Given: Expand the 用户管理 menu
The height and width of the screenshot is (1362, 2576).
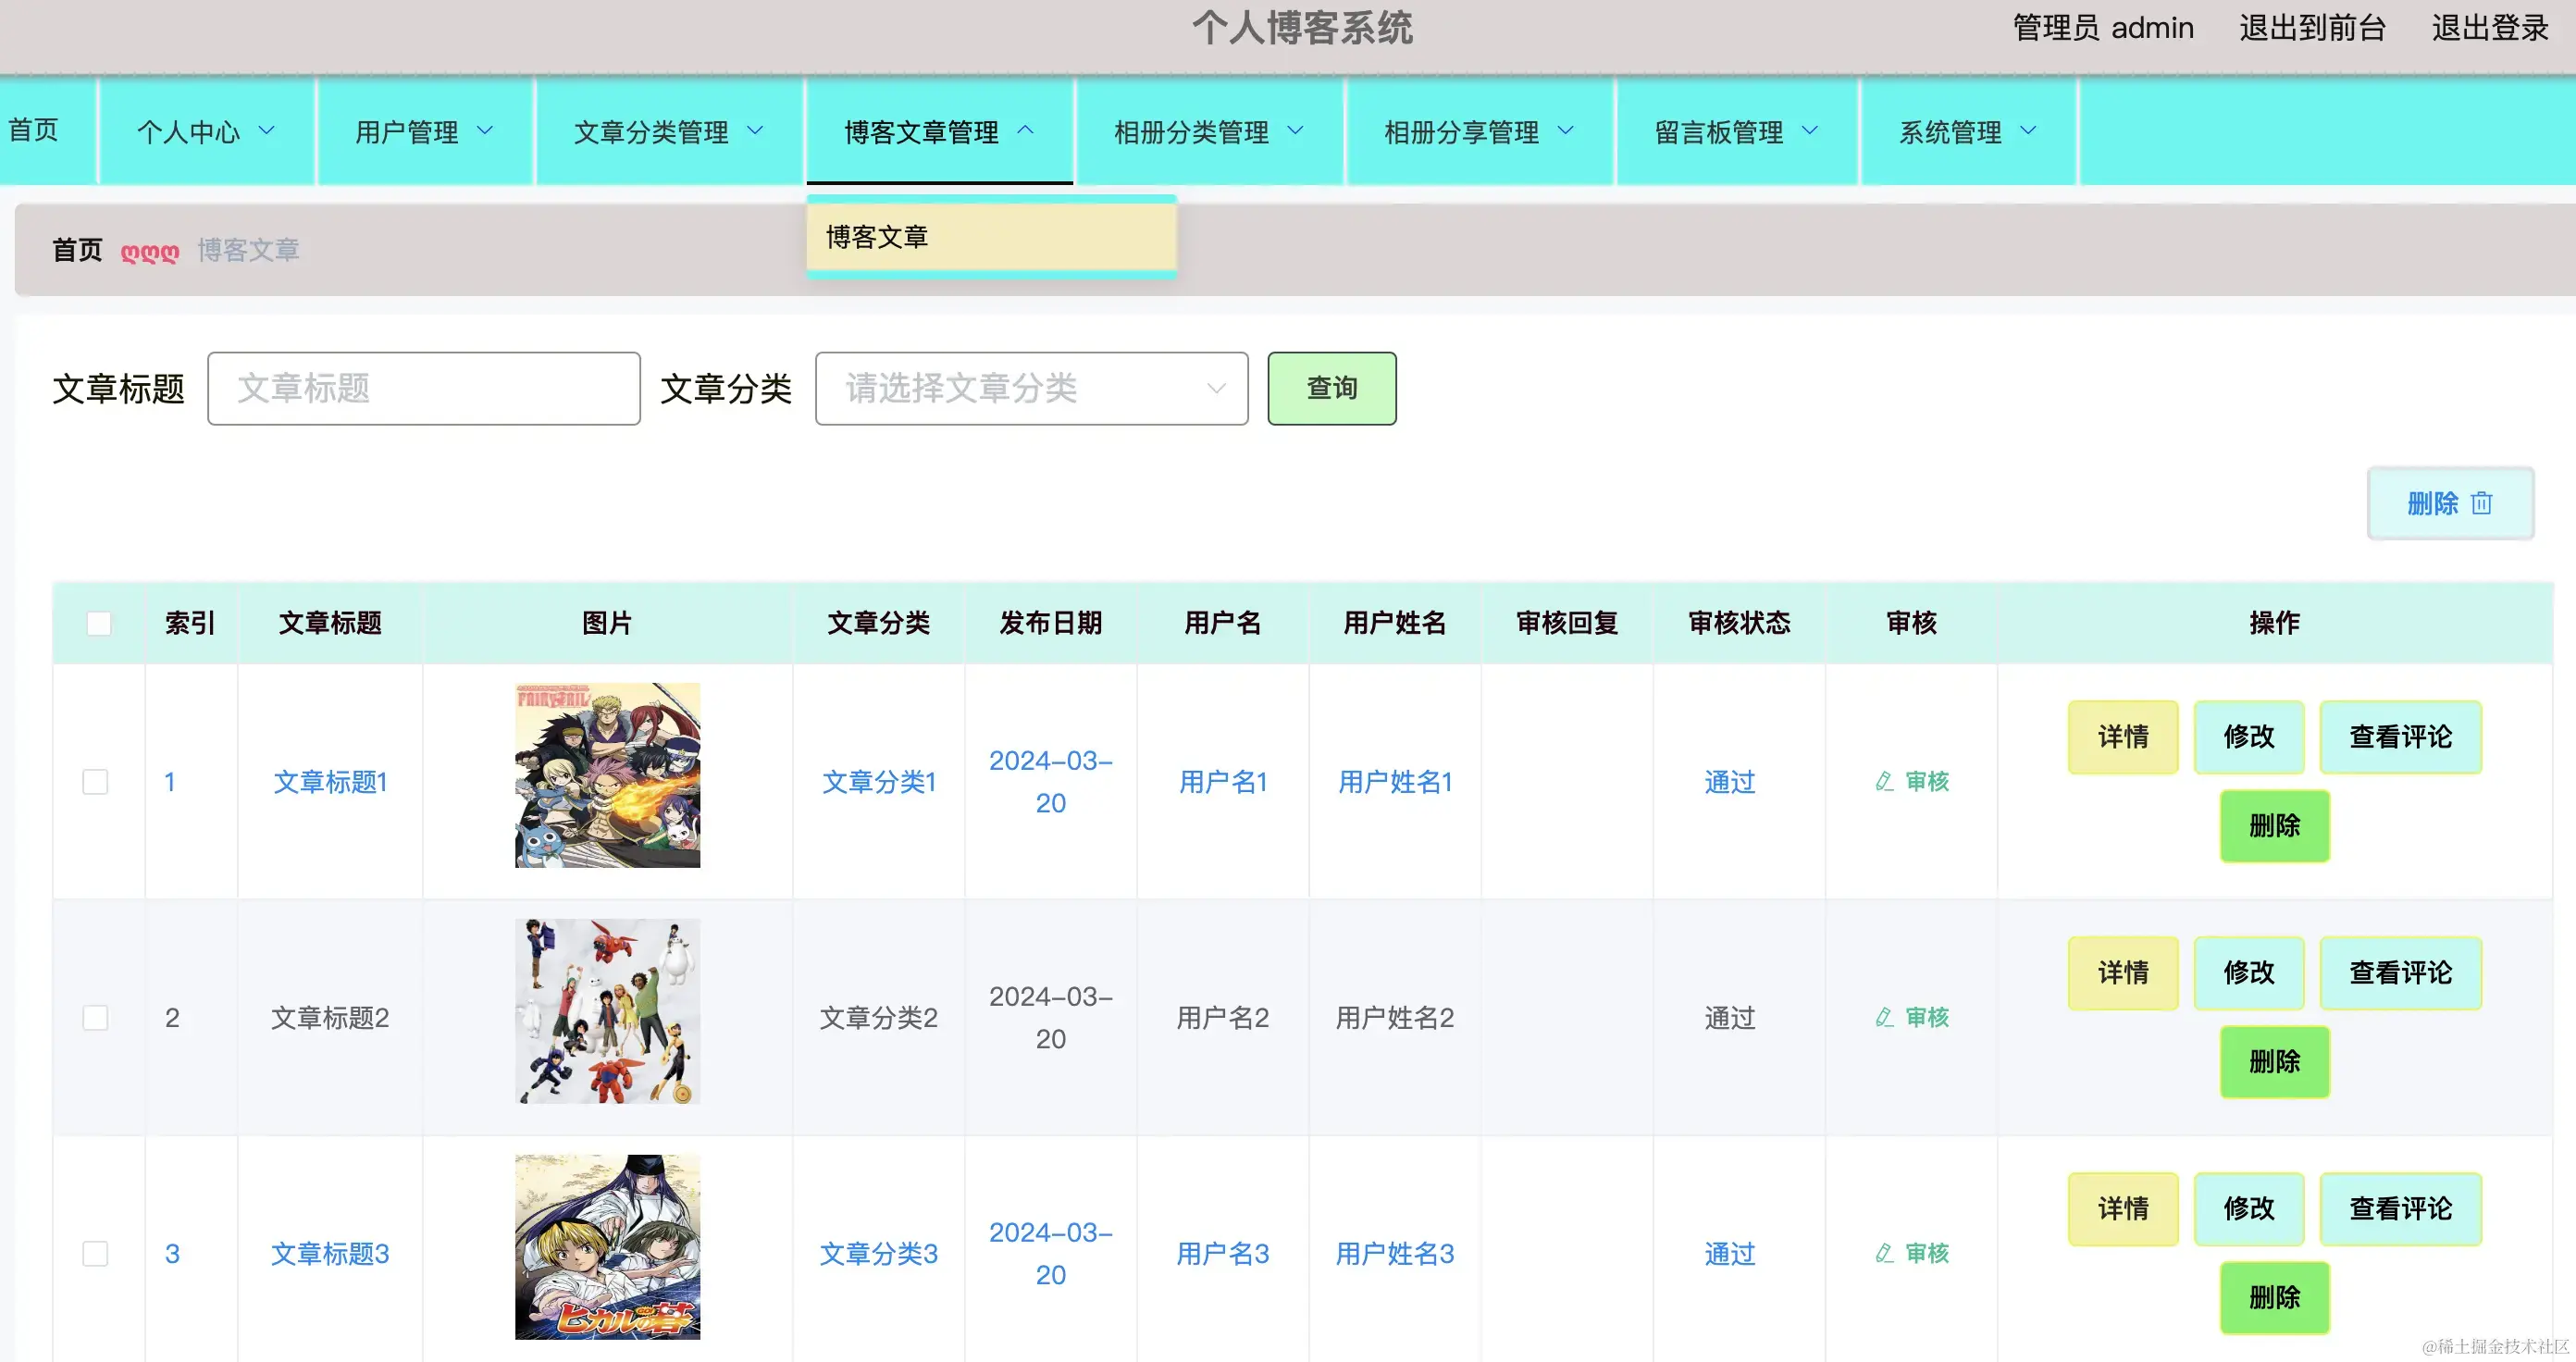Looking at the screenshot, I should click(x=424, y=131).
